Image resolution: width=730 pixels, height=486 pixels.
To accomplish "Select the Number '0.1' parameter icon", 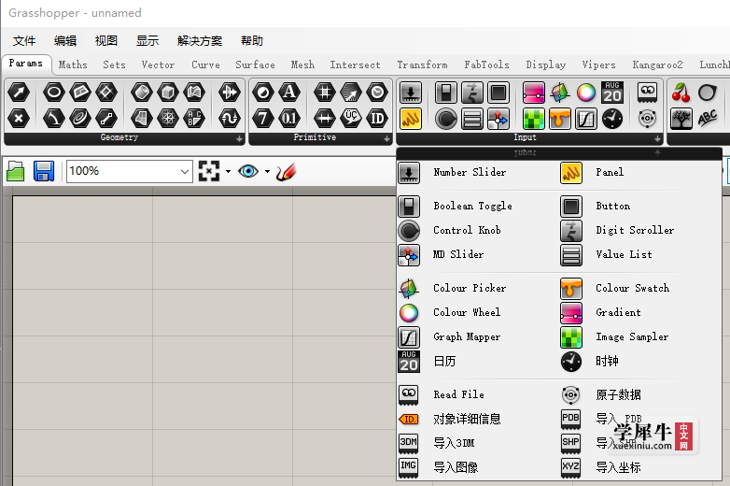I will pos(289,119).
